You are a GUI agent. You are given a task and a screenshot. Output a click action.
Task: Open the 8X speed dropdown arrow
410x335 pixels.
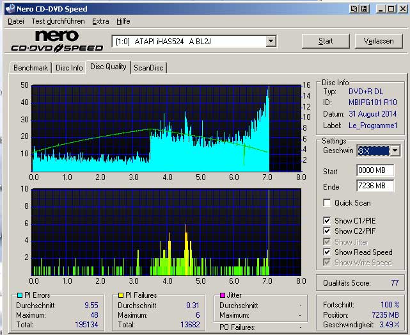point(395,151)
